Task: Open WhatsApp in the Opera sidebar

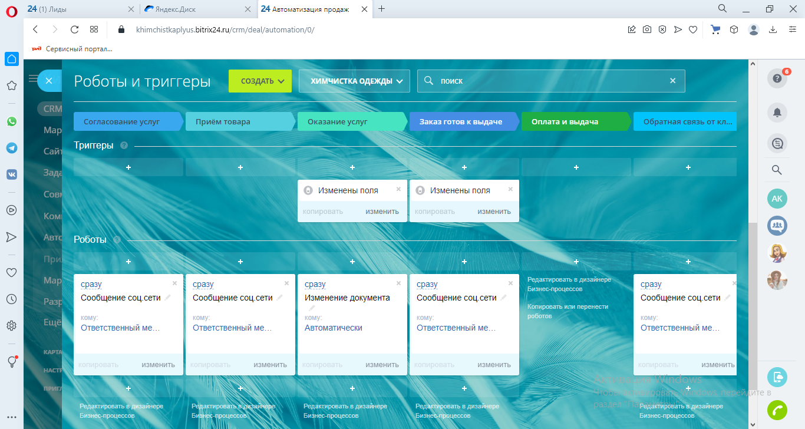Action: point(11,121)
